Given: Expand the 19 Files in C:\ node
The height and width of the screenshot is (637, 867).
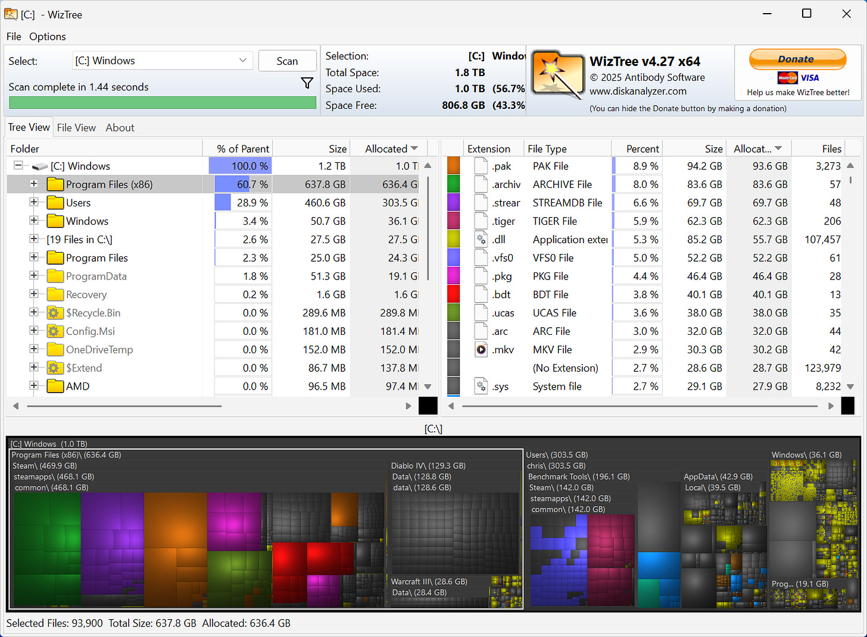Looking at the screenshot, I should (34, 239).
